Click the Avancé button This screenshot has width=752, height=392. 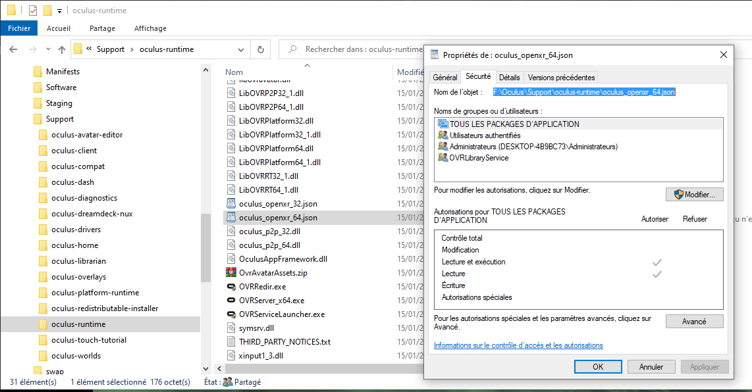click(x=694, y=322)
